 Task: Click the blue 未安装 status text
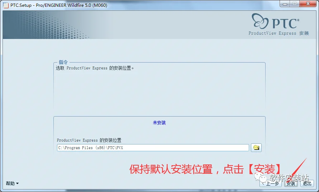[x=159, y=123]
